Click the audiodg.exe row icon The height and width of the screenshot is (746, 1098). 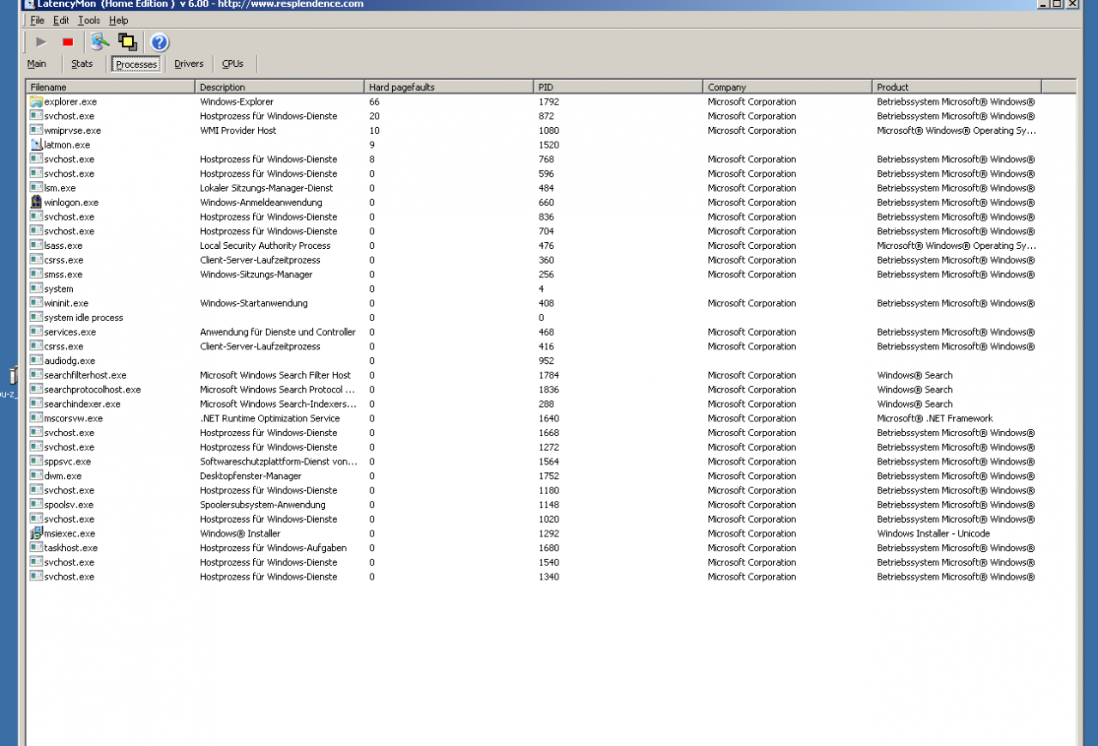tap(36, 360)
